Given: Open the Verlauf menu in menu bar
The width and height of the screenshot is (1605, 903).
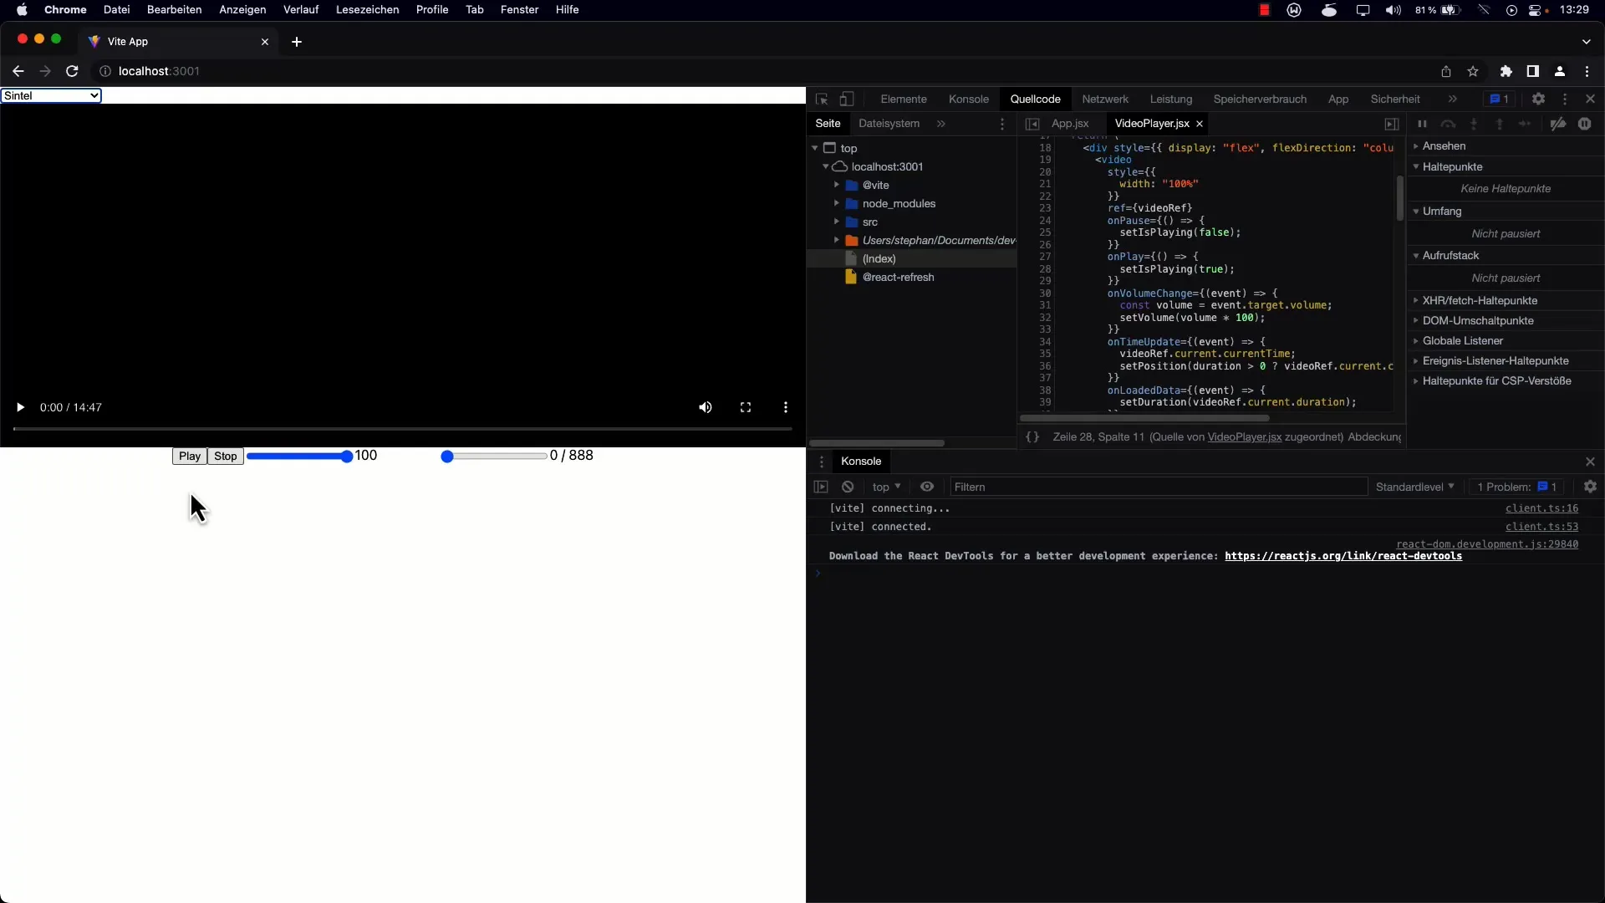Looking at the screenshot, I should coord(301,9).
